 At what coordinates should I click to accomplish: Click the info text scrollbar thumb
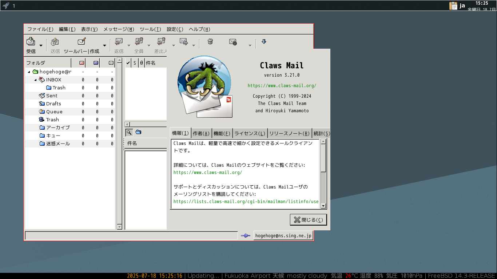[323, 158]
